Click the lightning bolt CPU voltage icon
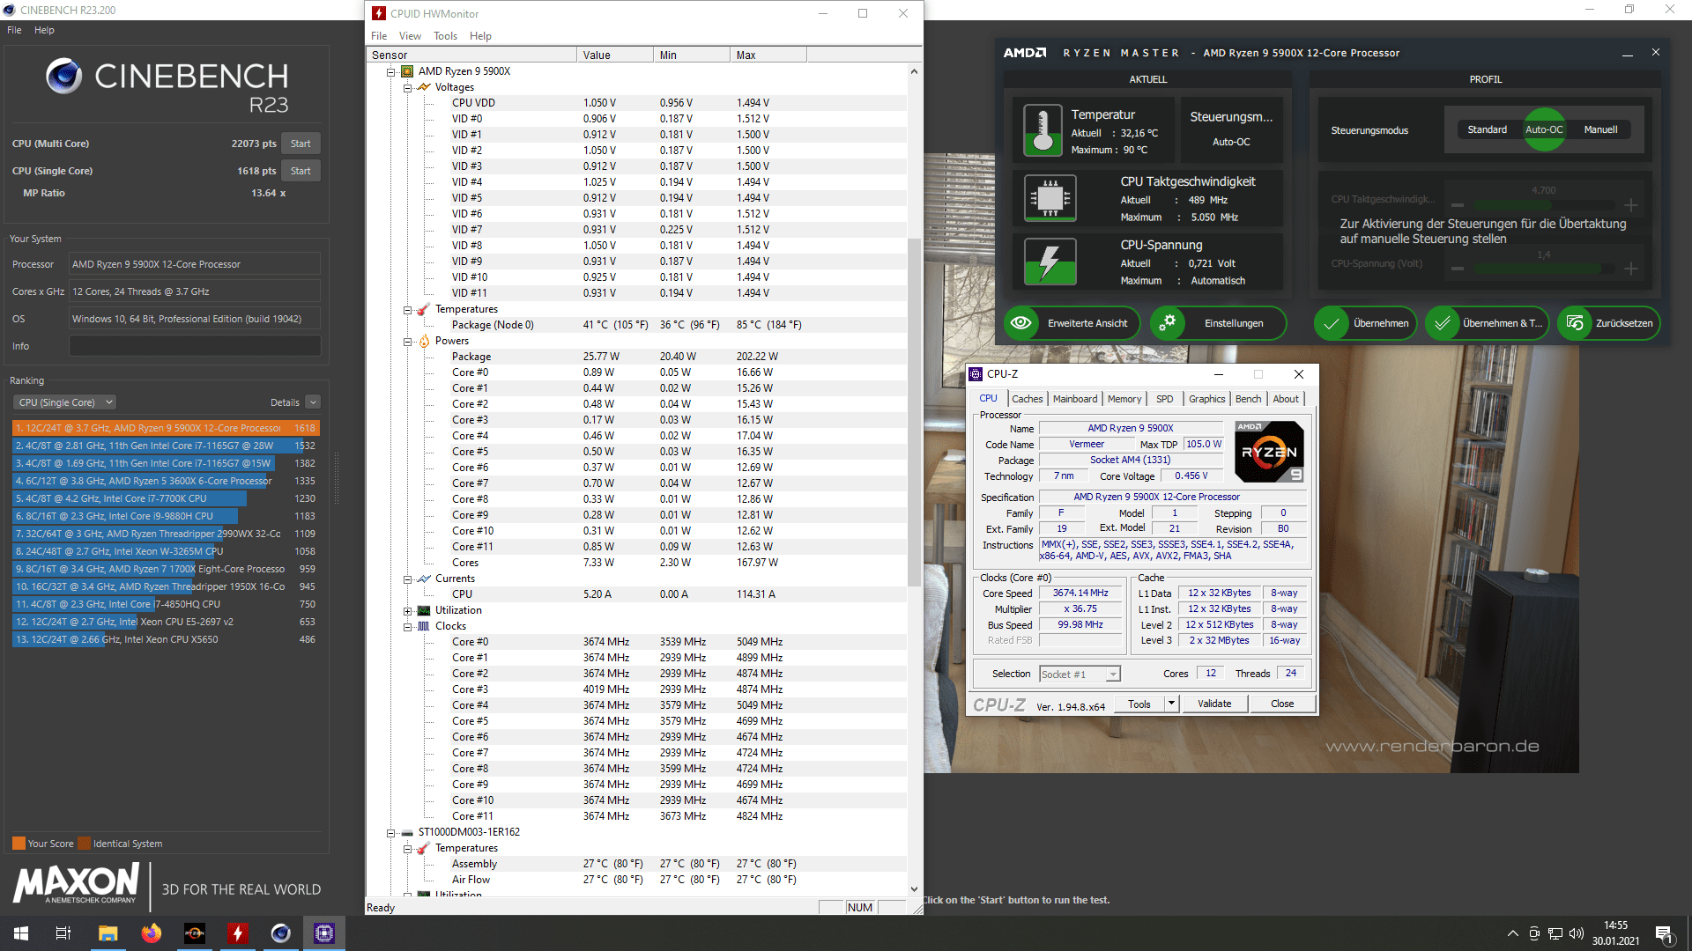1692x951 pixels. pos(1050,262)
